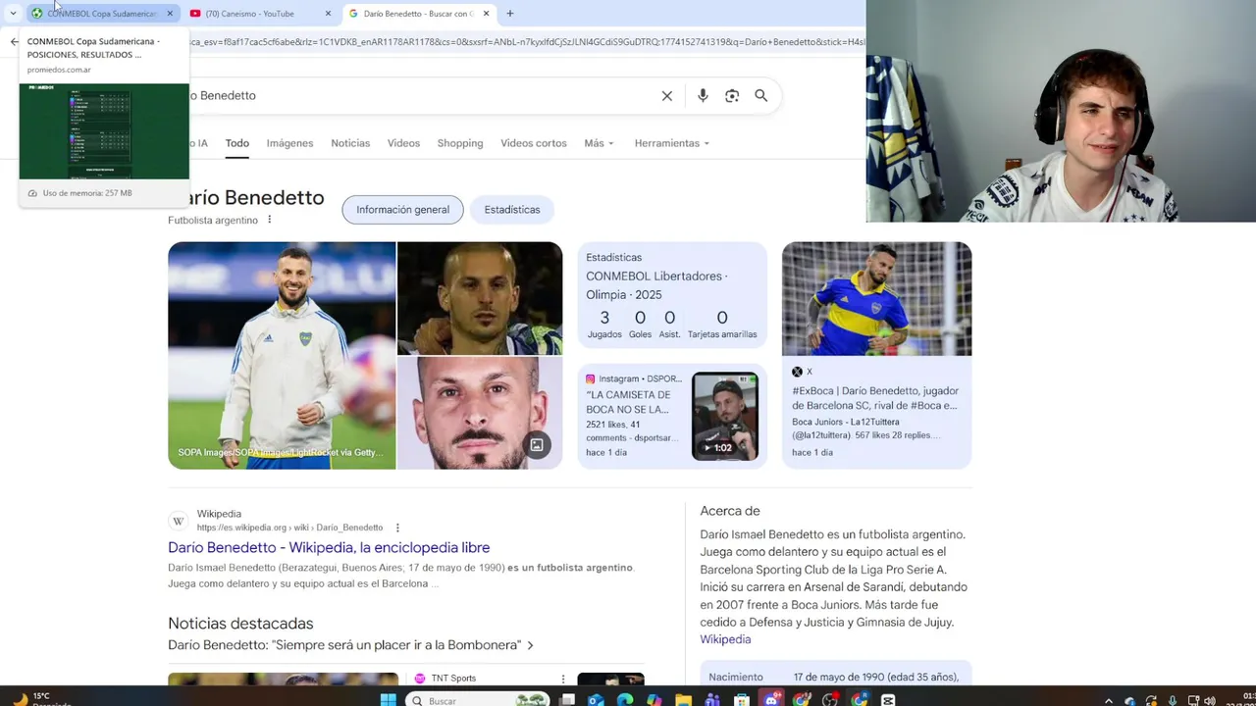Open a new browser tab

510,14
